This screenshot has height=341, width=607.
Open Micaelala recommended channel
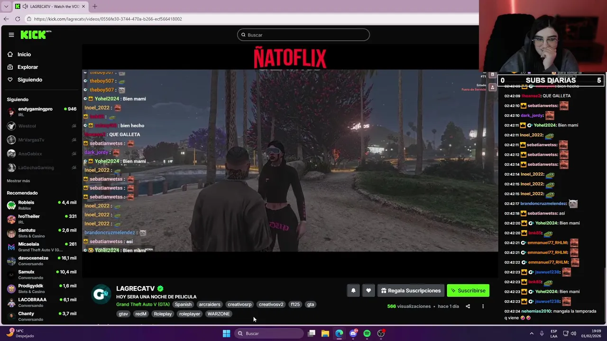coord(42,247)
